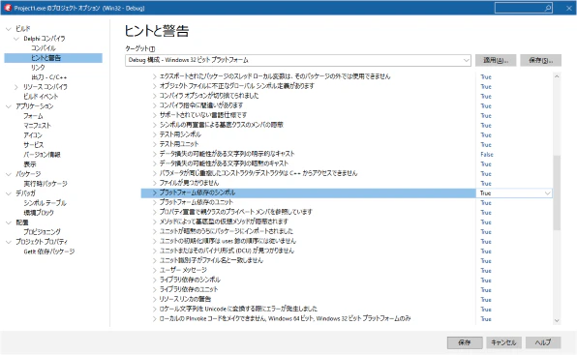Expand the テスト用シンボル row
The image size is (577, 355).
pos(155,134)
